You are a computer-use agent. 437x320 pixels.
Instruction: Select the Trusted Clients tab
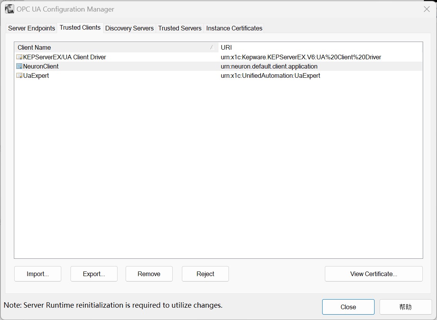pyautogui.click(x=80, y=27)
